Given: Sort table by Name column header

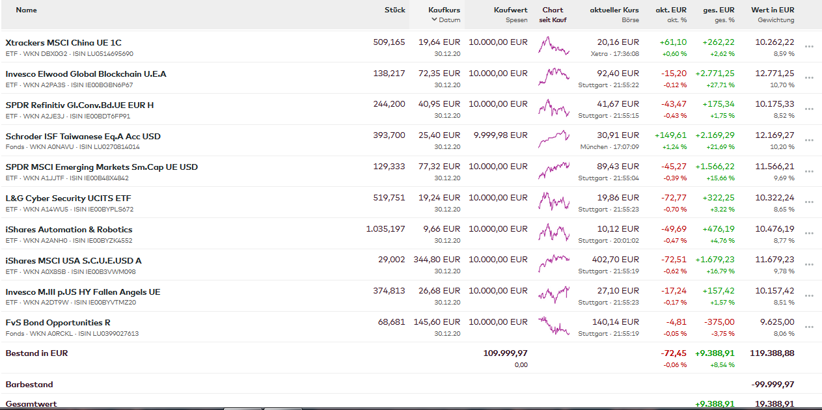Looking at the screenshot, I should pos(27,10).
